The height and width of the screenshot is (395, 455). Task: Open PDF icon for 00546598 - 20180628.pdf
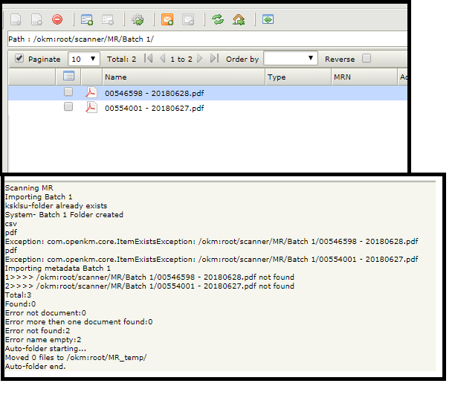click(91, 92)
